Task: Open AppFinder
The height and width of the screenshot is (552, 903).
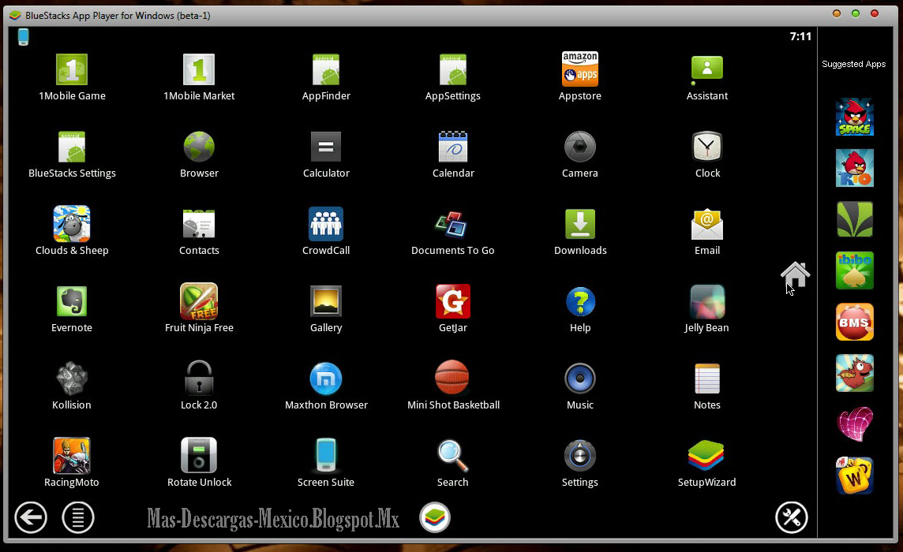Action: [326, 69]
